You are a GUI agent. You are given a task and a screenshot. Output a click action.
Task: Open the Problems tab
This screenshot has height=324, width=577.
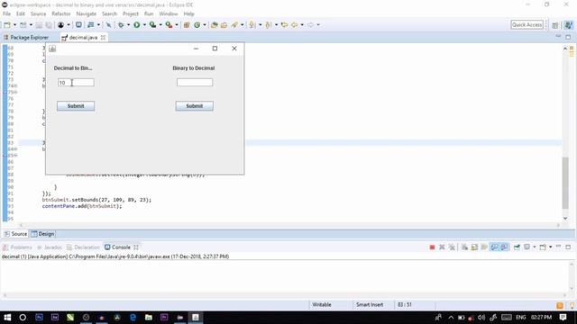[x=17, y=247]
